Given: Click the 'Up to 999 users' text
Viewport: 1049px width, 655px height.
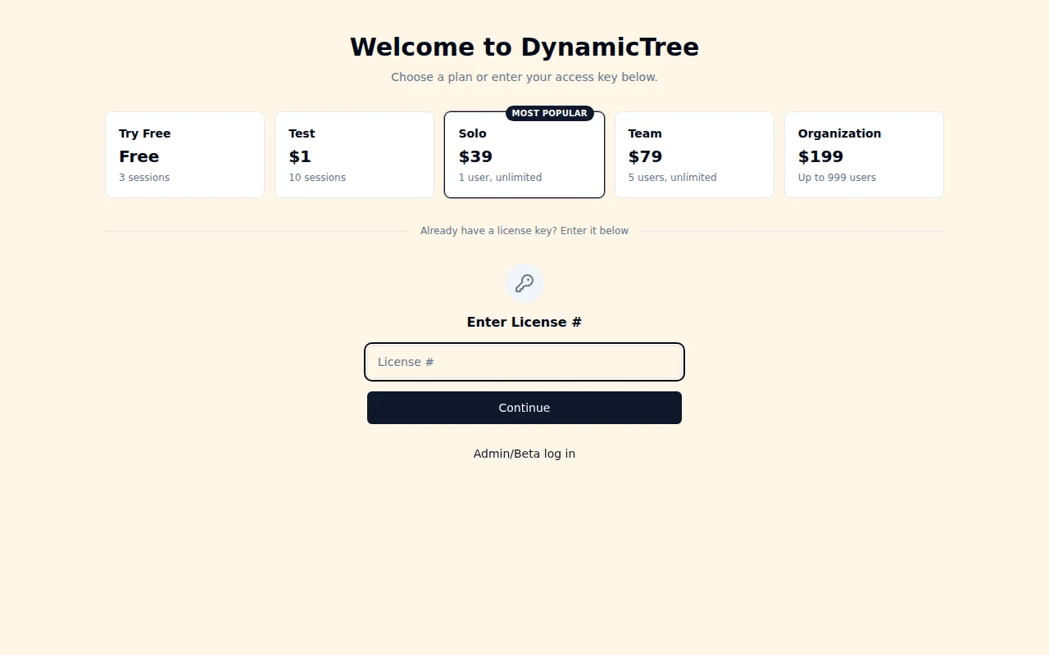Looking at the screenshot, I should [837, 178].
